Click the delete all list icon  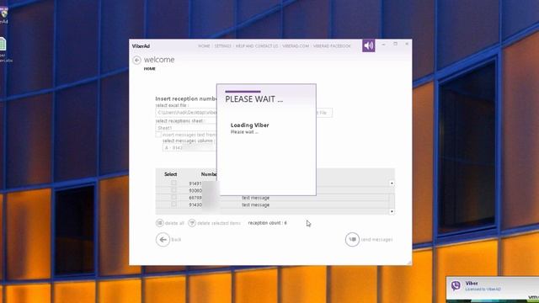pyautogui.click(x=159, y=222)
